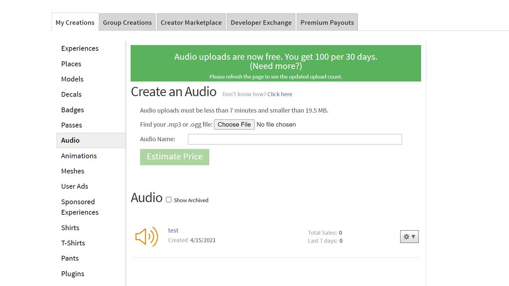Screen dimensions: 509x286
Task: Open the Premium Payouts tab
Action: click(327, 22)
